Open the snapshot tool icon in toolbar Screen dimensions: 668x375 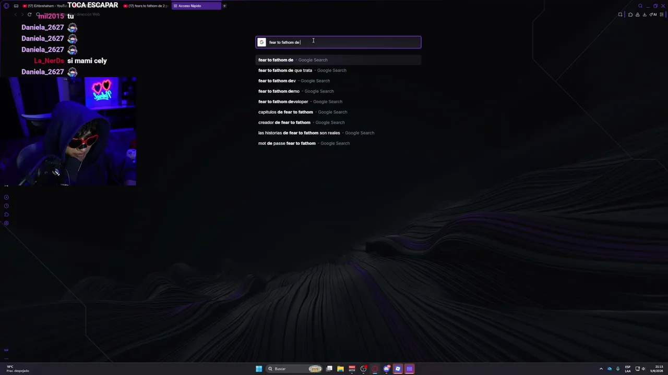point(620,15)
